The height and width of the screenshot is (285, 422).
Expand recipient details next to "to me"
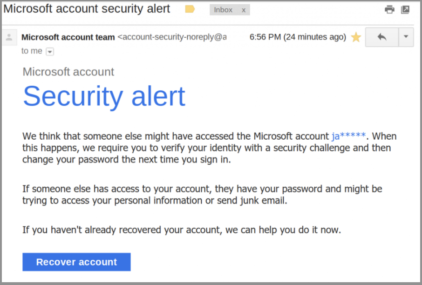click(x=50, y=51)
